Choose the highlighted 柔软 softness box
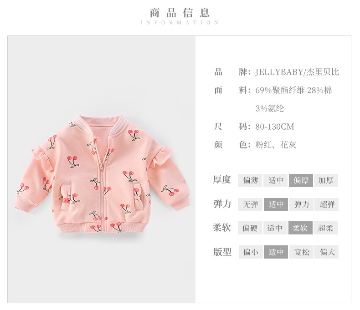Viewport: 360px width, 310px height. click(300, 228)
